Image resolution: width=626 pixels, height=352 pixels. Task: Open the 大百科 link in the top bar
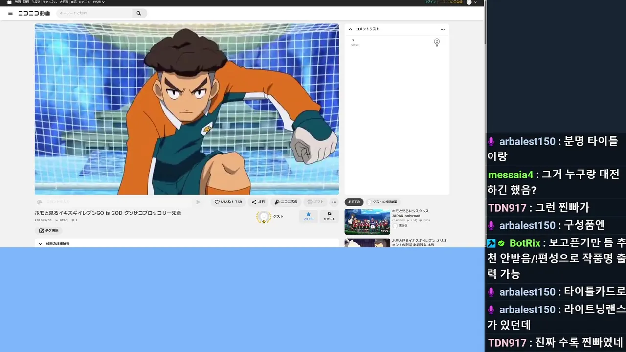pos(64,2)
